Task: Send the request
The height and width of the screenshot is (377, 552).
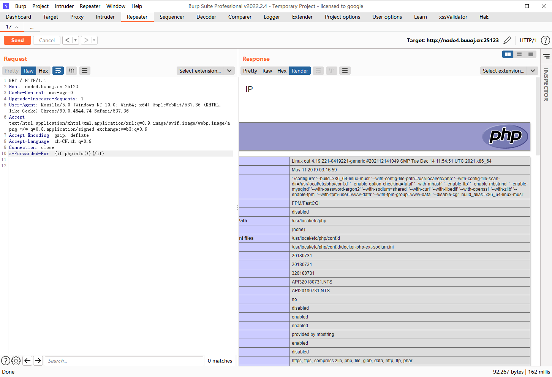Action: (x=17, y=40)
